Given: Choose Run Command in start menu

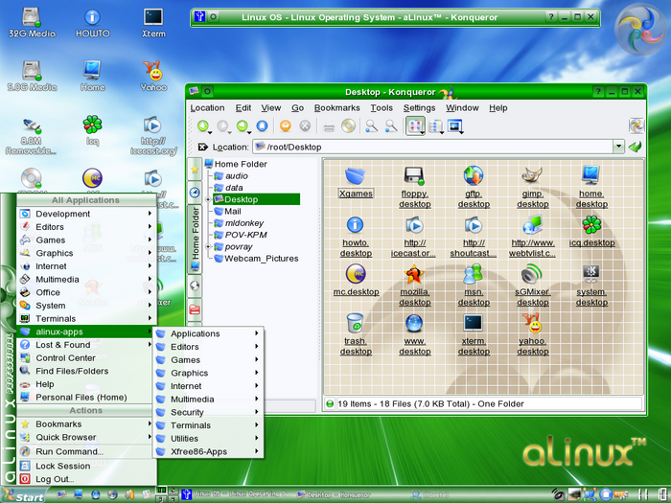Looking at the screenshot, I should tap(85, 451).
